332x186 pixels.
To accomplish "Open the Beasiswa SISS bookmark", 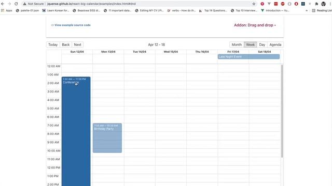I will pyautogui.click(x=87, y=10).
